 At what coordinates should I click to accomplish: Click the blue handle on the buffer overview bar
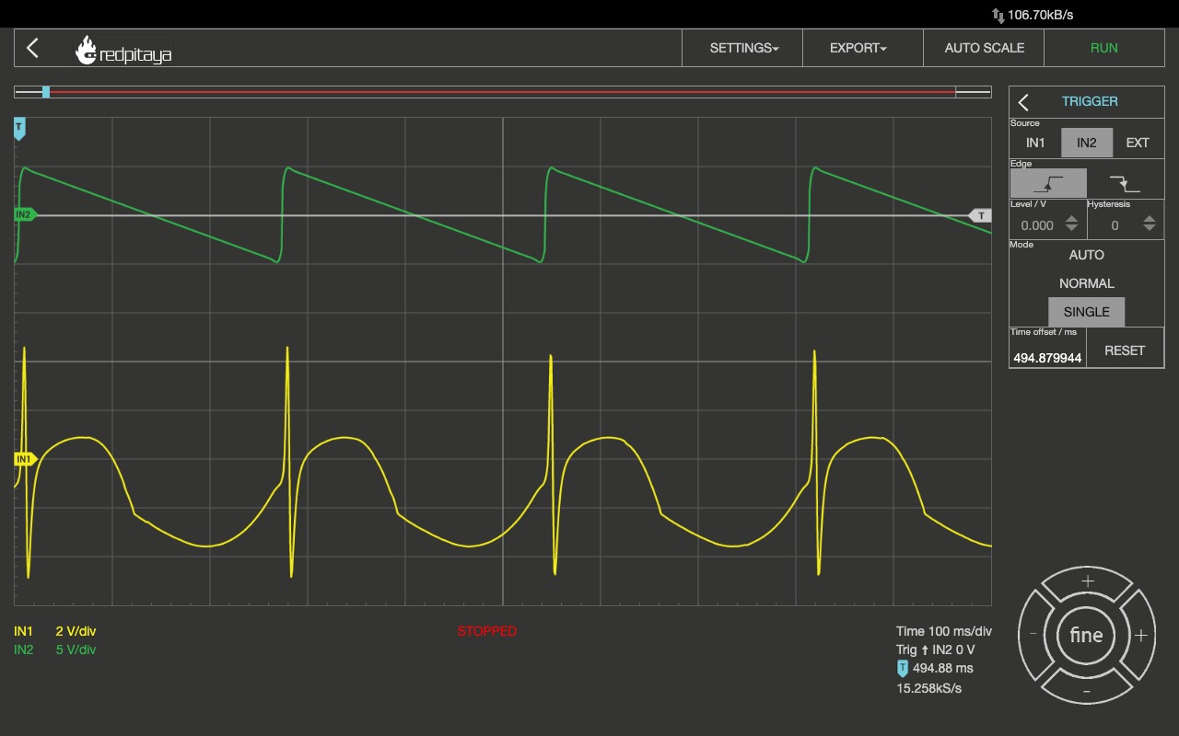(x=46, y=92)
